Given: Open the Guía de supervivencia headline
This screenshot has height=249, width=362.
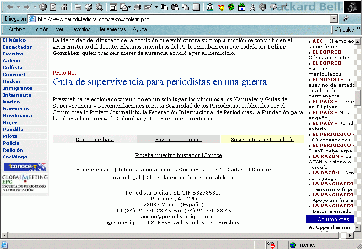Looking at the screenshot, I should tap(160, 82).
